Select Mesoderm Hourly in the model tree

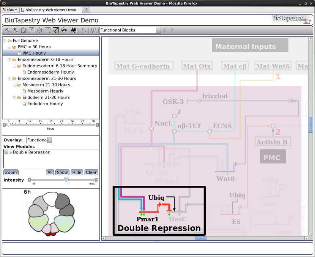coord(45,91)
